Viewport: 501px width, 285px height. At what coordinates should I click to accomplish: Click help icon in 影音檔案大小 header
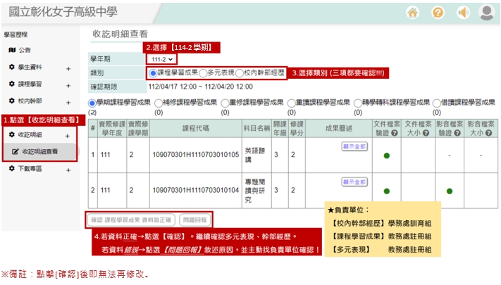point(488,133)
